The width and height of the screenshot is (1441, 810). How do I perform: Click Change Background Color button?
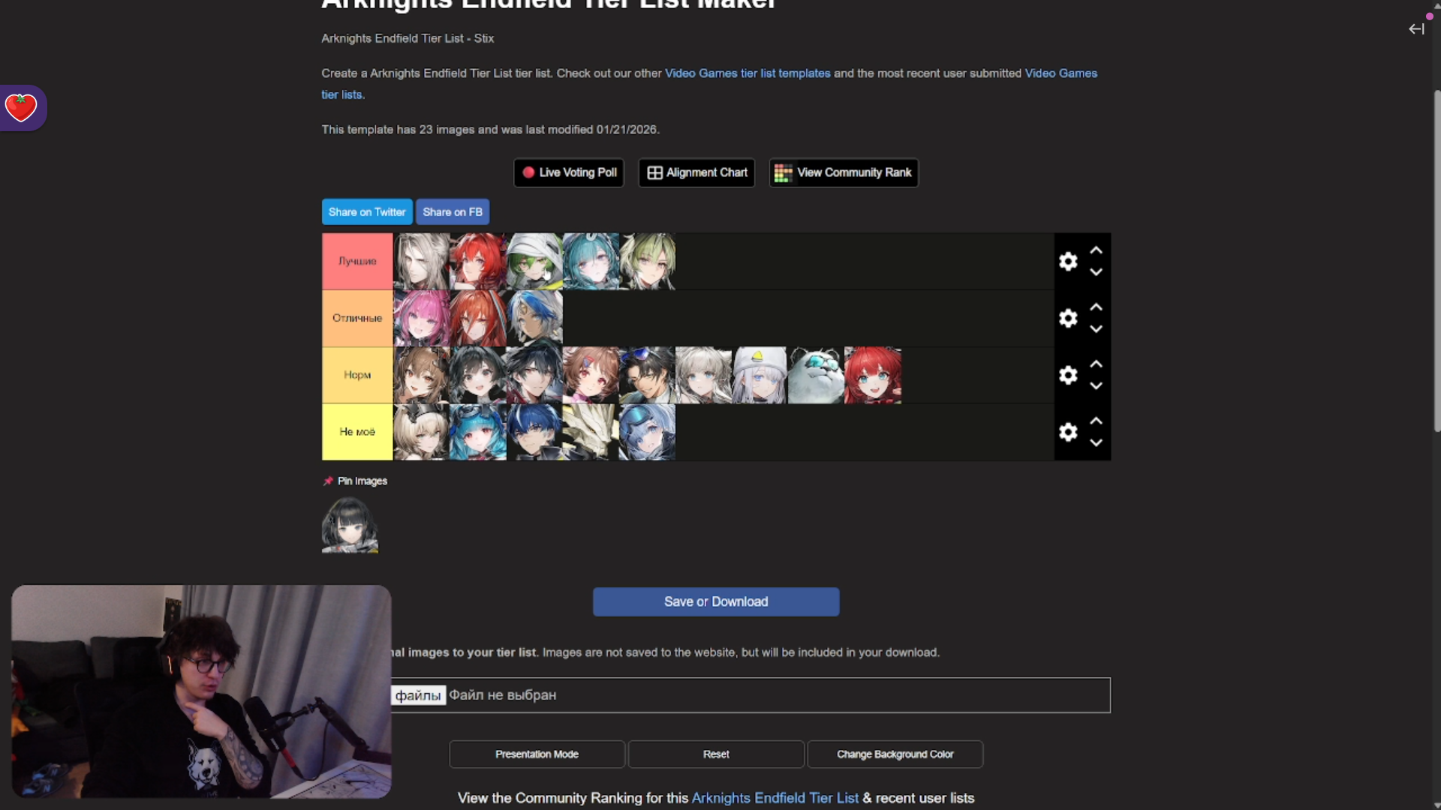point(895,754)
